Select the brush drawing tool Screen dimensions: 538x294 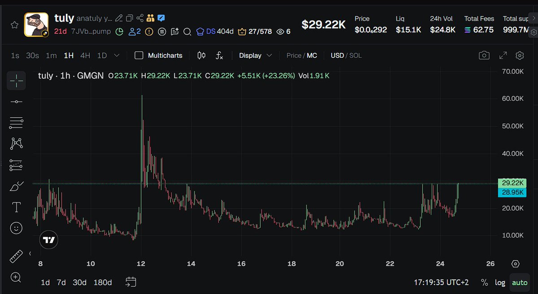pyautogui.click(x=16, y=186)
